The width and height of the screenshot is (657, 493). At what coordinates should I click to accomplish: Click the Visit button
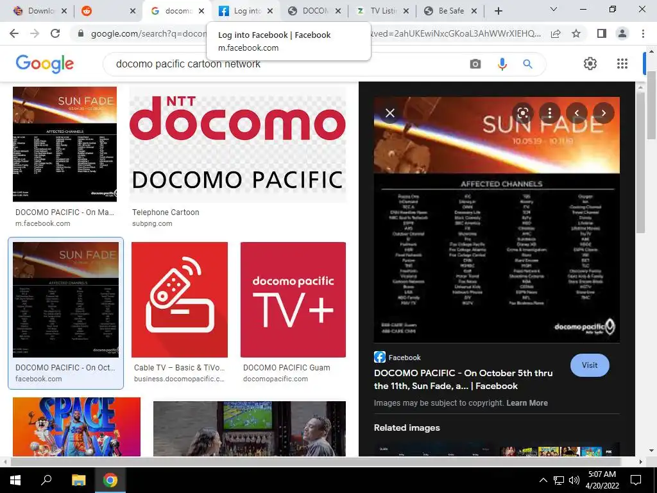pos(590,365)
